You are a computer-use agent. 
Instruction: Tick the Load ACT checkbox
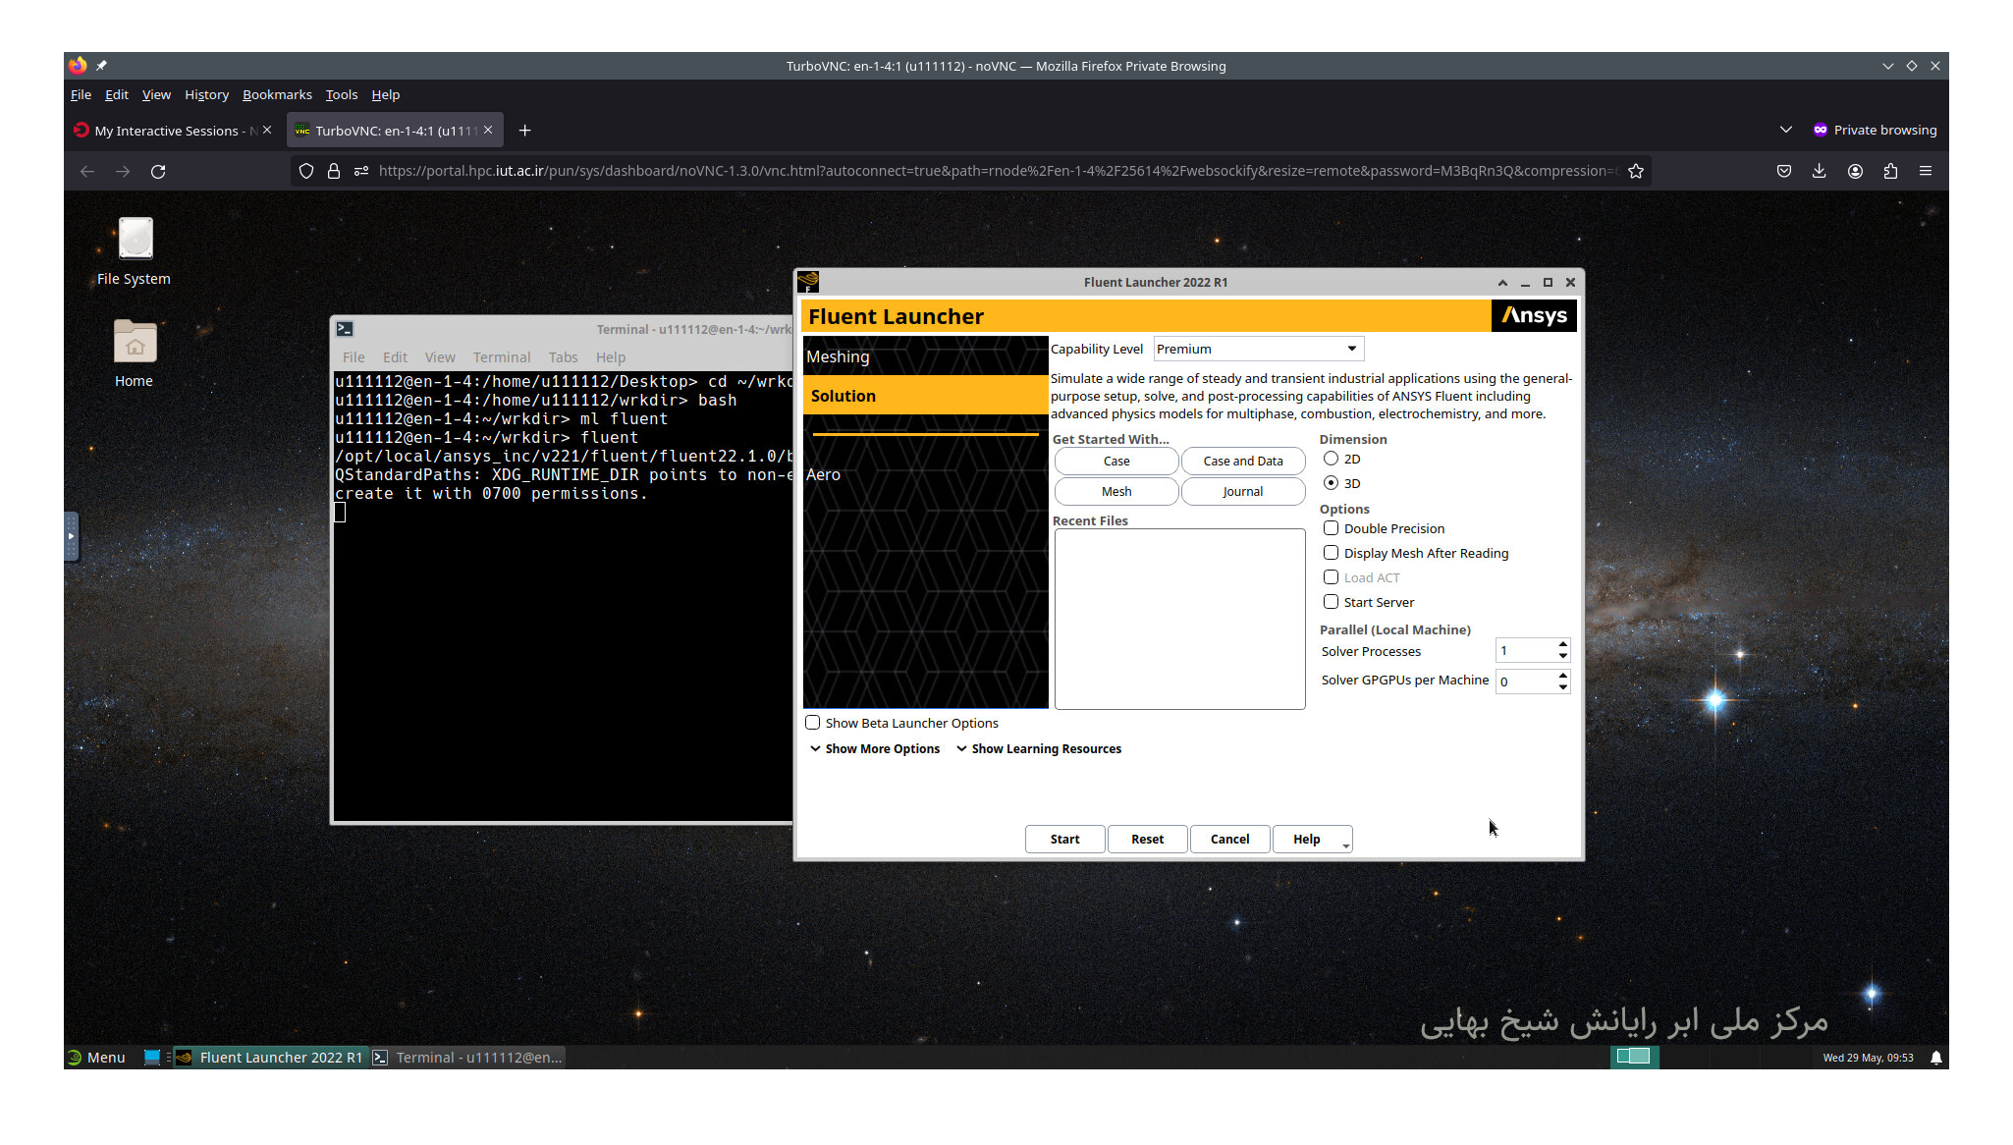[1332, 577]
